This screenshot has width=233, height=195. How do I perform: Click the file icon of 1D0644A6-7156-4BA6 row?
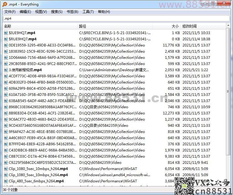click(6, 58)
